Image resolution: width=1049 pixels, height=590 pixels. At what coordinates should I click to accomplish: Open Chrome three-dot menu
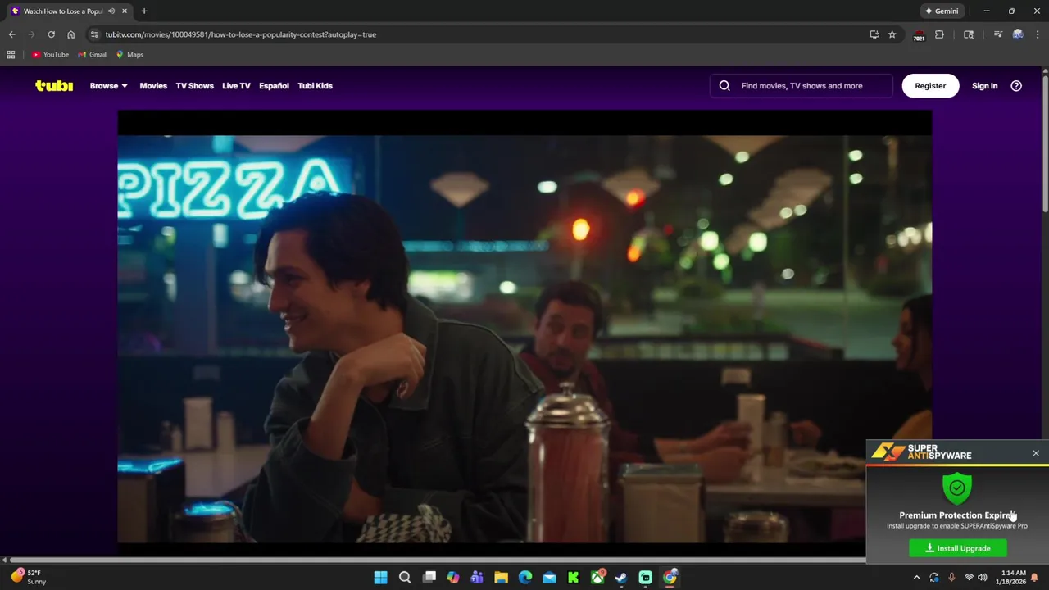[x=1038, y=34]
